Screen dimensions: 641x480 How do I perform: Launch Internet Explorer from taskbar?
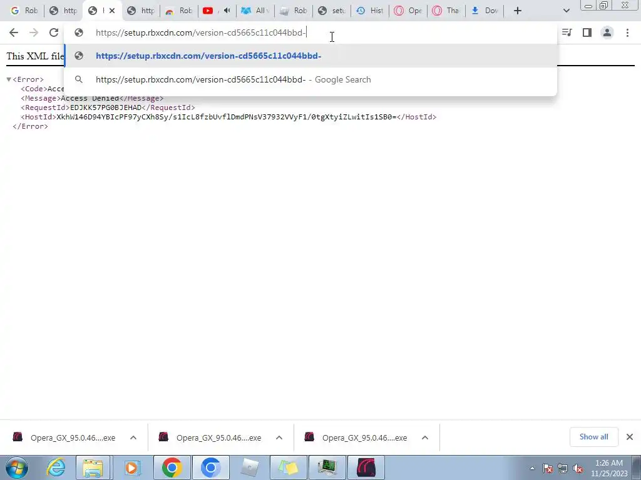tap(56, 467)
